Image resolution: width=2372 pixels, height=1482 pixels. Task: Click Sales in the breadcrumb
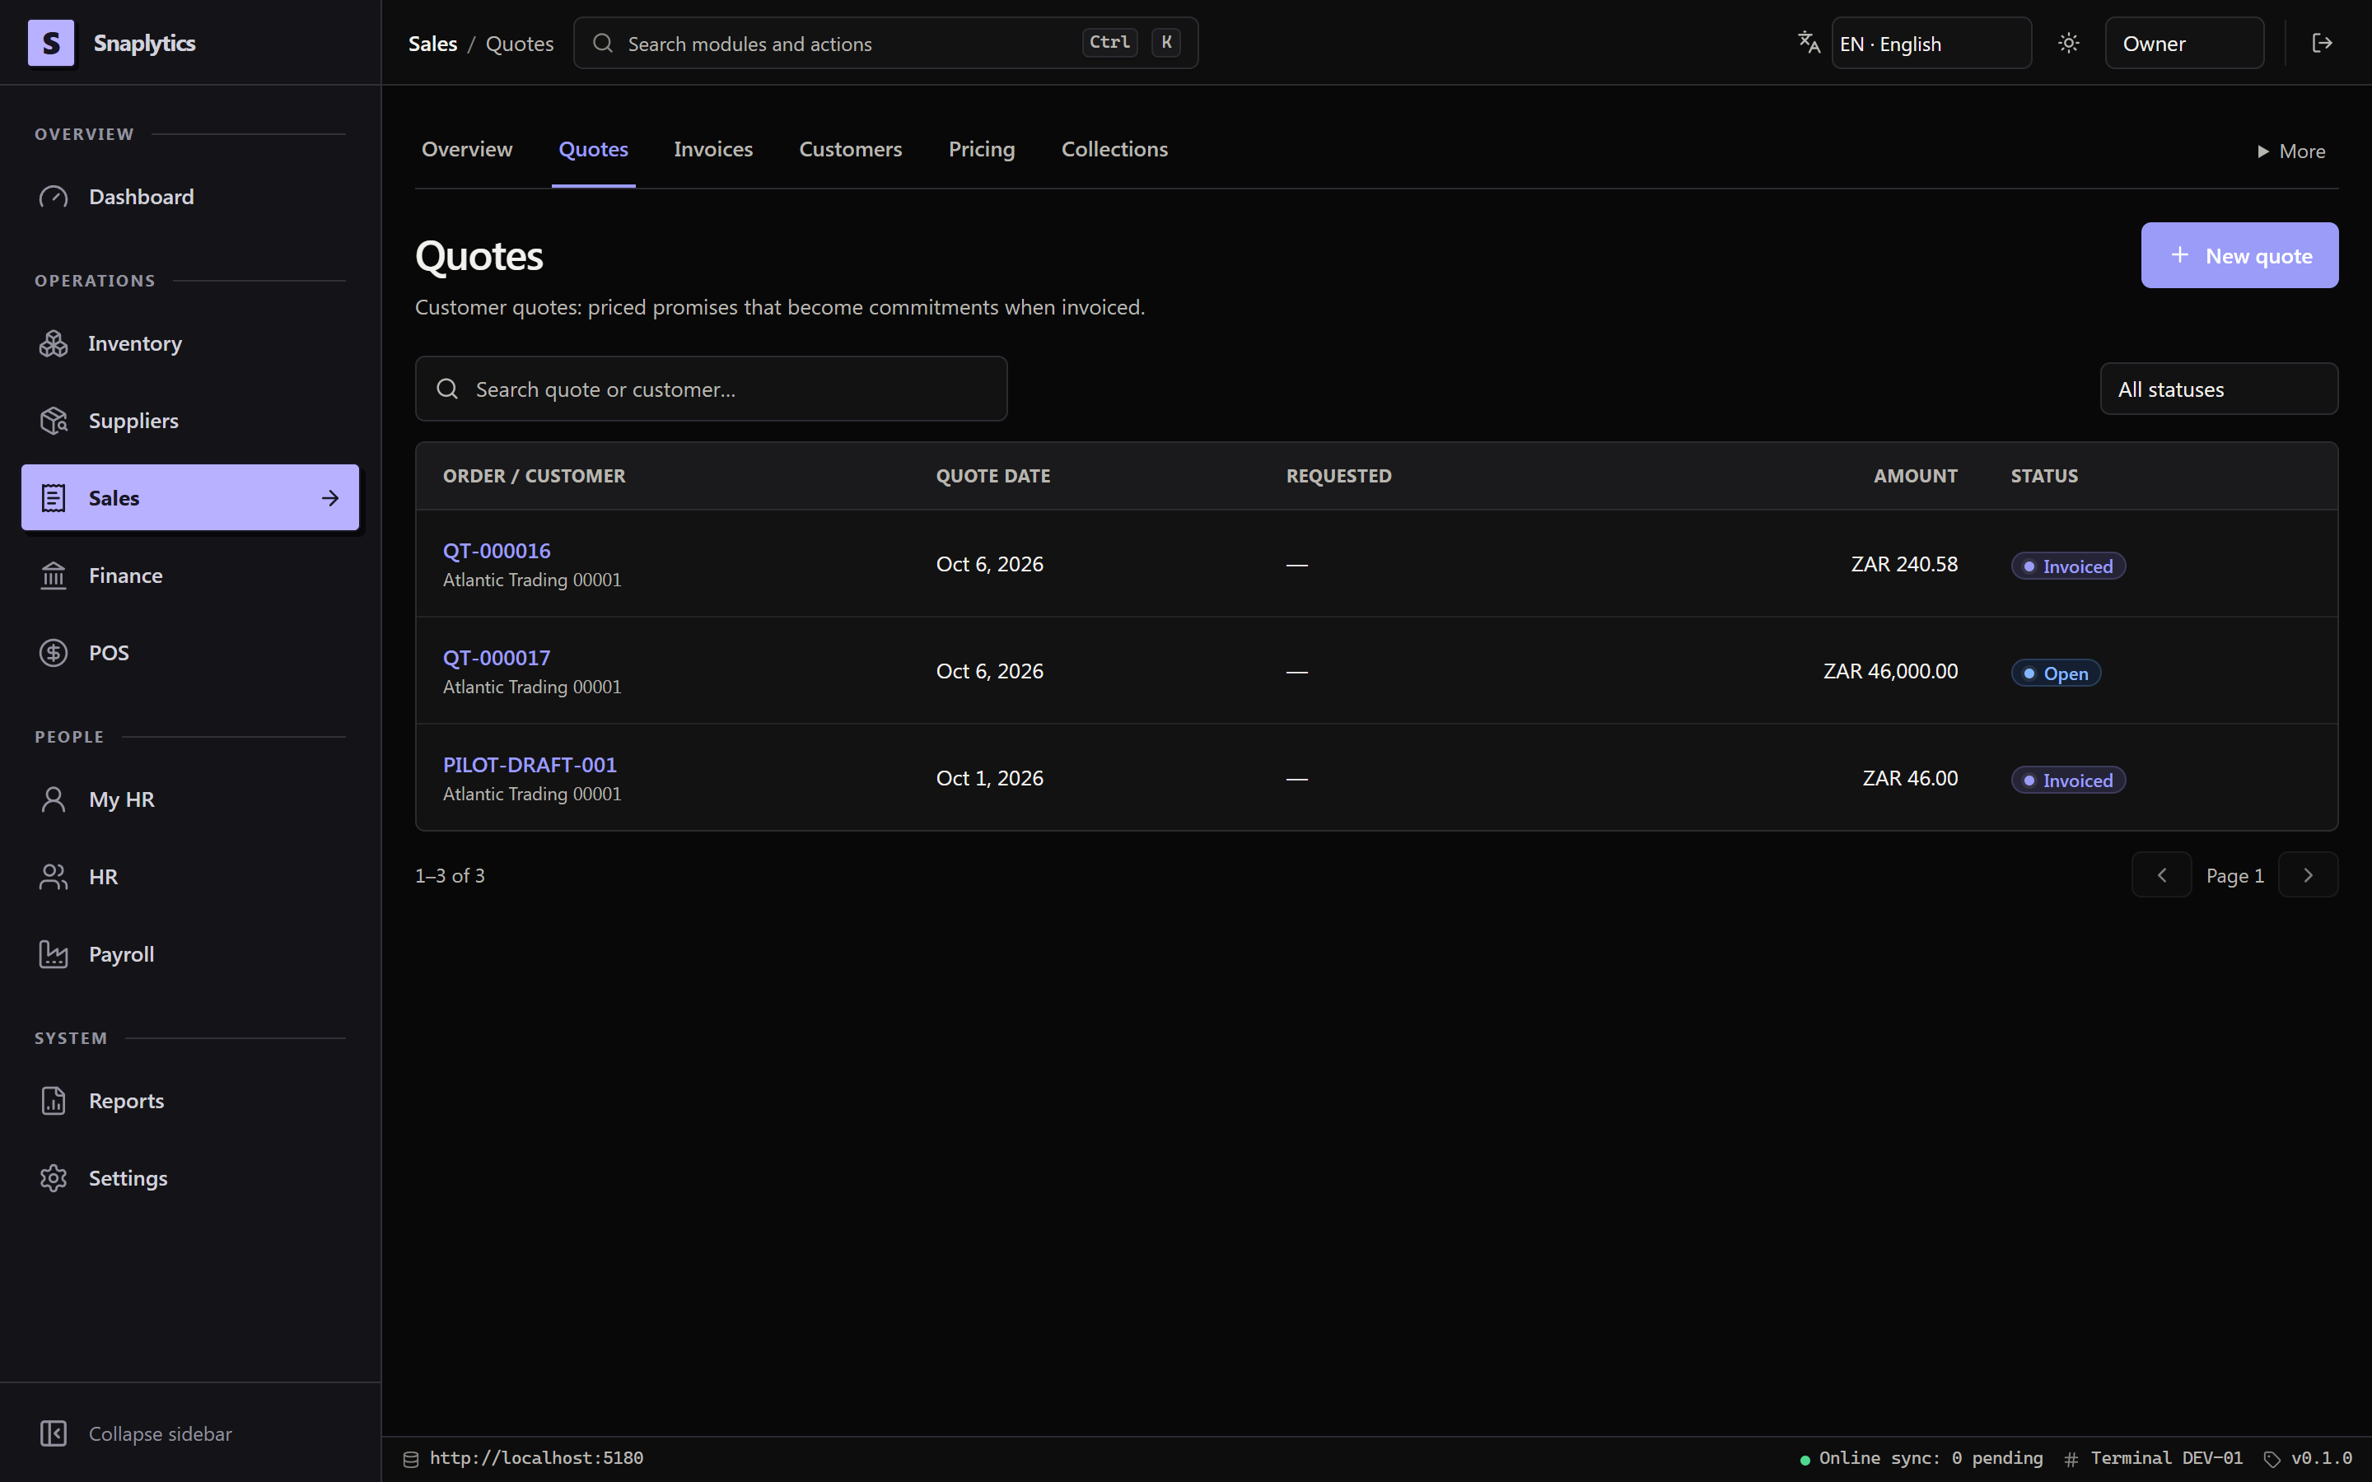[x=432, y=44]
